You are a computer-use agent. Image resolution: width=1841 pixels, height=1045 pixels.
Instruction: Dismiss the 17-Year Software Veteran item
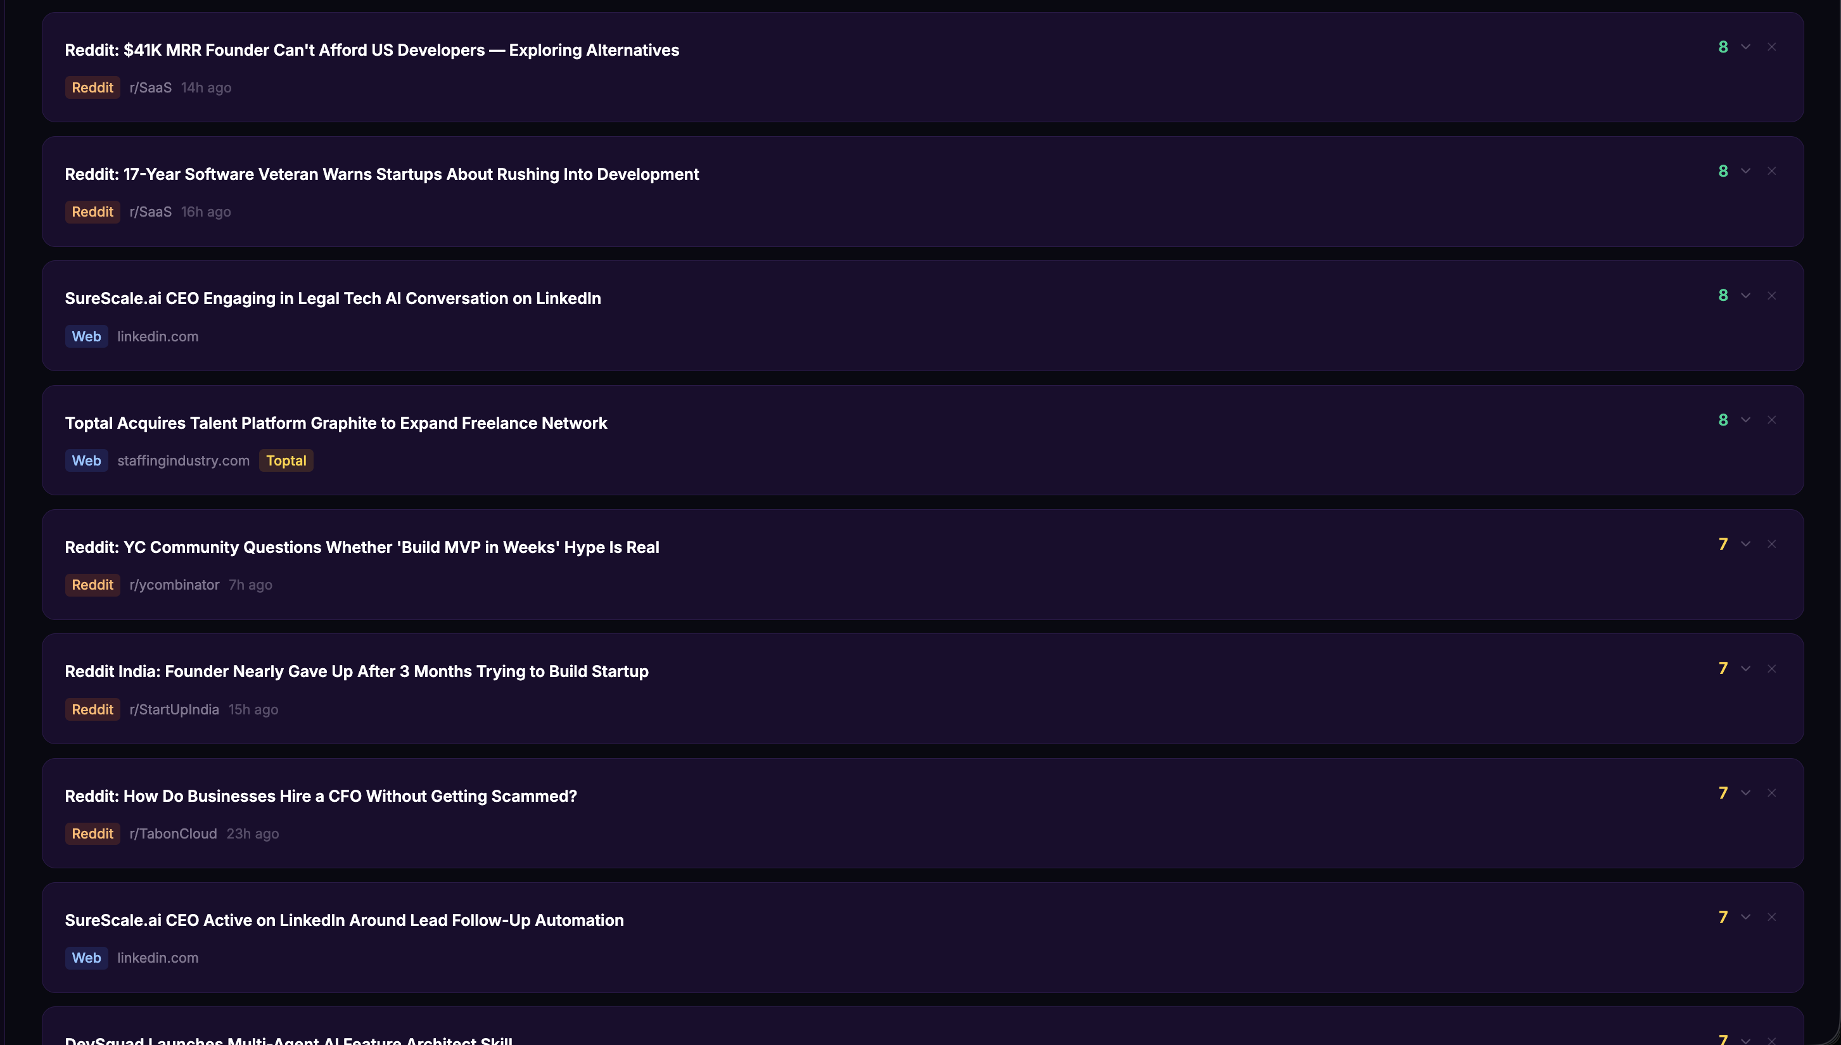coord(1771,172)
